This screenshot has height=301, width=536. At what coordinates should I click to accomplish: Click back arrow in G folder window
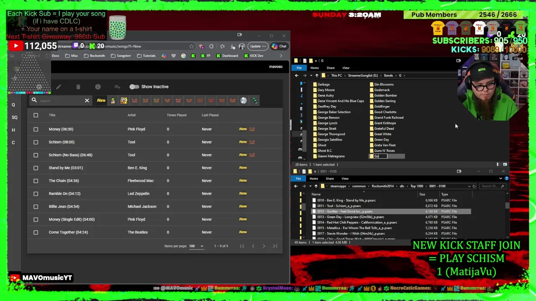tap(296, 76)
